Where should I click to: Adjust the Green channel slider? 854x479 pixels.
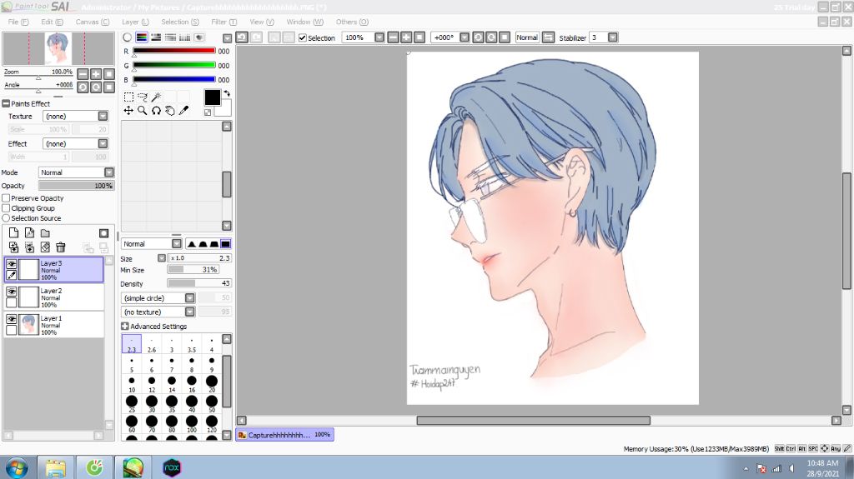(174, 65)
